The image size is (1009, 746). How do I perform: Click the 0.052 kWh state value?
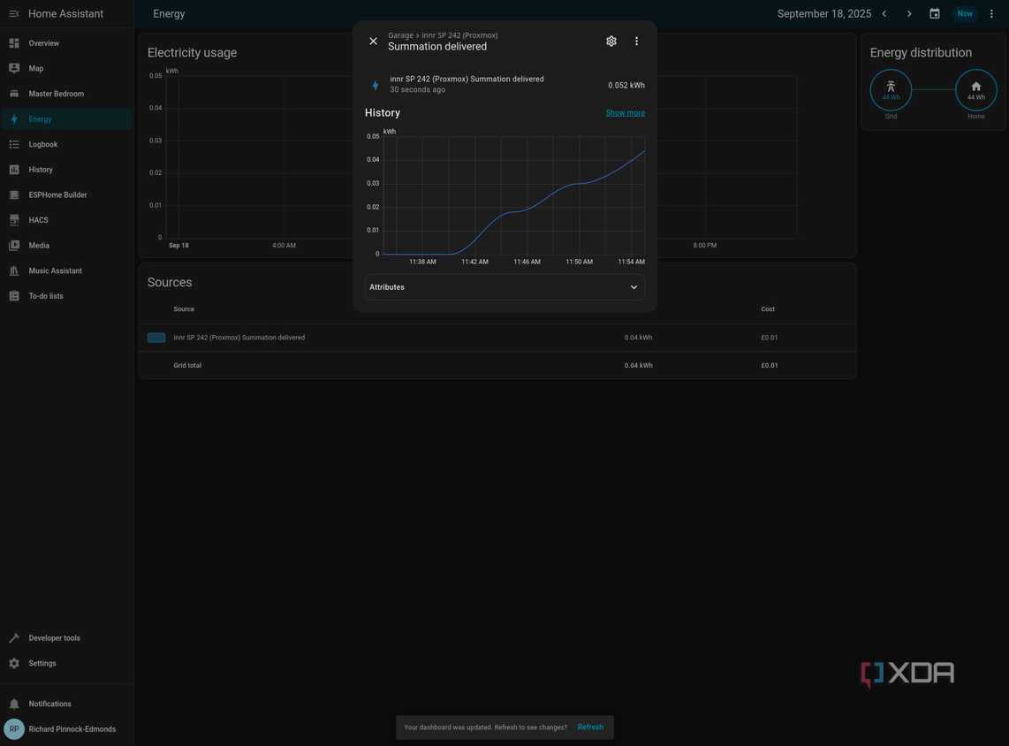pos(626,85)
